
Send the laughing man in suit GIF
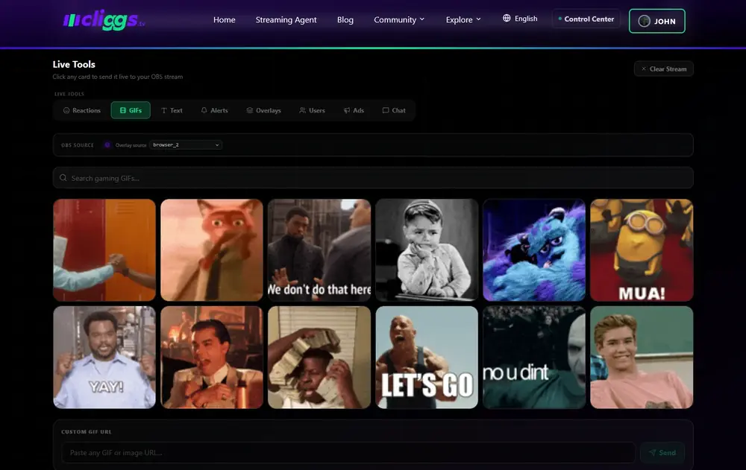[212, 358]
